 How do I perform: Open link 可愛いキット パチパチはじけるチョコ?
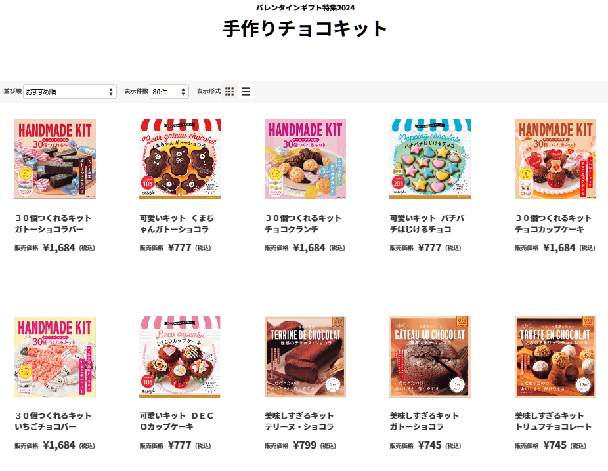(x=427, y=224)
